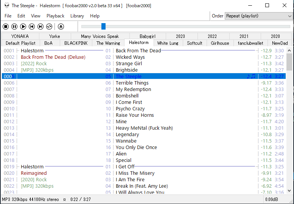Open the Edit menu
This screenshot has width=294, height=204.
(21, 16)
